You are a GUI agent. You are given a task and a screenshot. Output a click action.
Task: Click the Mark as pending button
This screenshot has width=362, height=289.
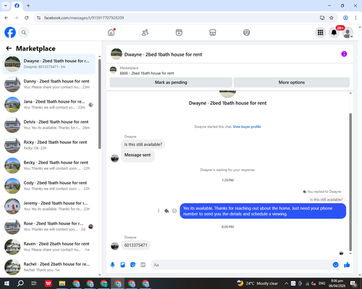point(171,82)
